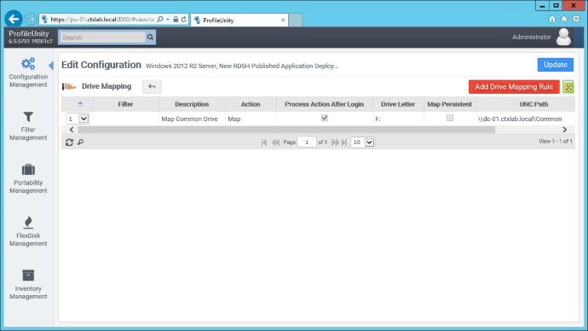Viewport: 588px width, 331px height.
Task: Click Process Action After Login column header
Action: click(x=325, y=104)
